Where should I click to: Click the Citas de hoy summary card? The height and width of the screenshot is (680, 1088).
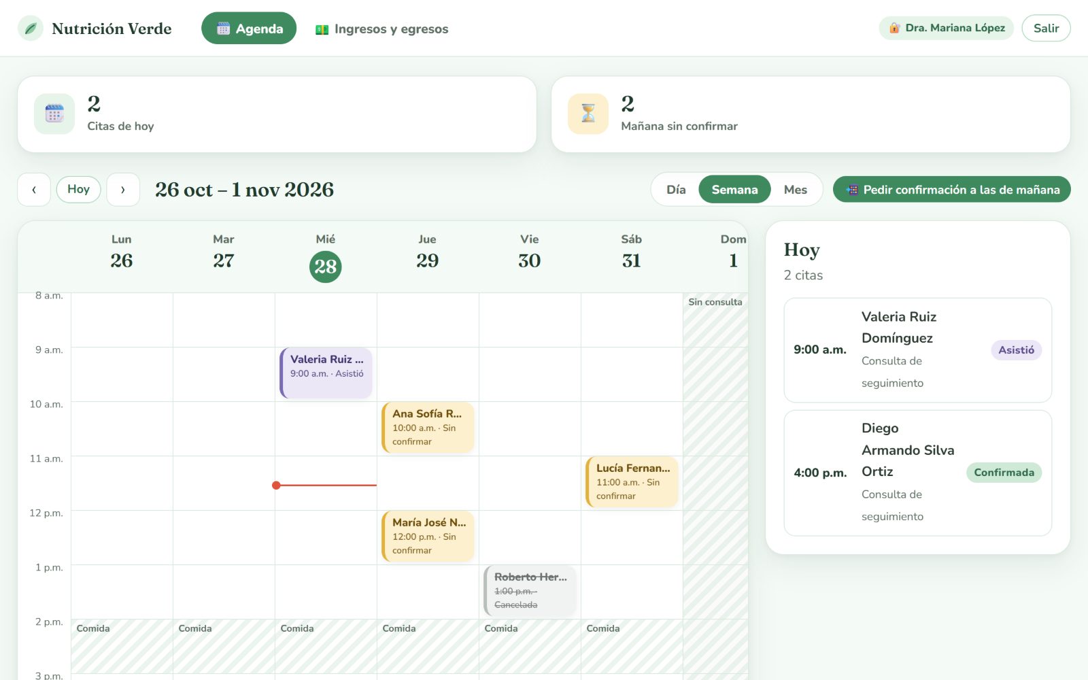click(277, 114)
